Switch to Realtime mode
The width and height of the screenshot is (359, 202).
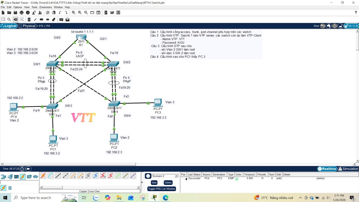(x=327, y=169)
